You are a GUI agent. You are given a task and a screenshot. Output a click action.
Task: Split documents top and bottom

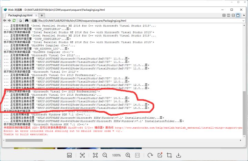click(233, 15)
